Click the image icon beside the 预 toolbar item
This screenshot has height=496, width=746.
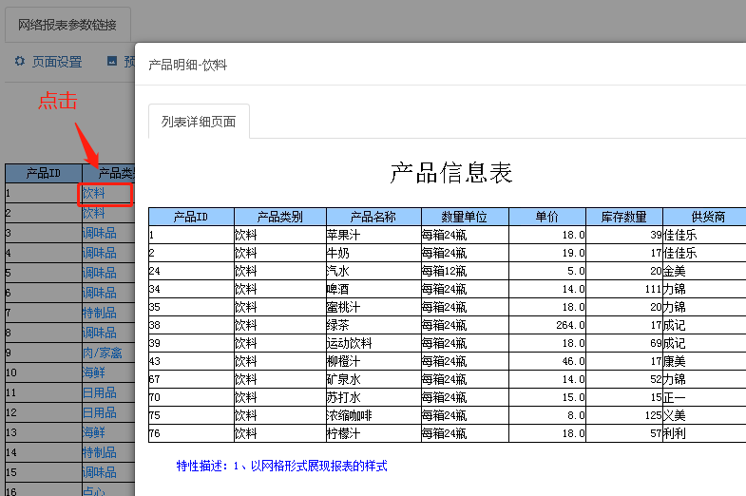(112, 62)
